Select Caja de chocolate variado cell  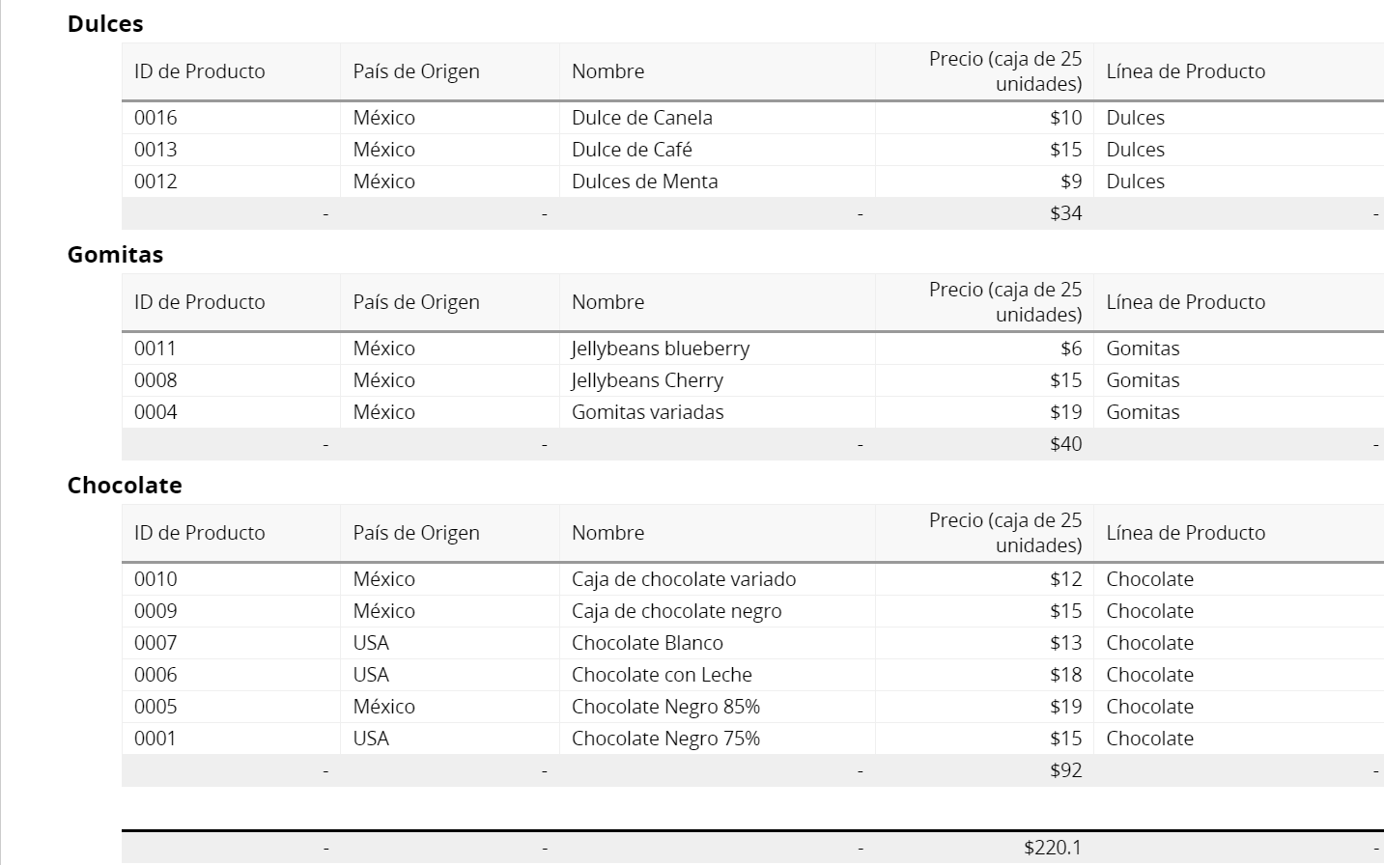(x=684, y=579)
